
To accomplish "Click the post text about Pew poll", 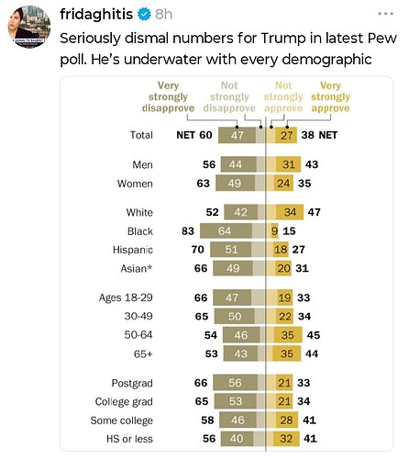I will coord(228,49).
